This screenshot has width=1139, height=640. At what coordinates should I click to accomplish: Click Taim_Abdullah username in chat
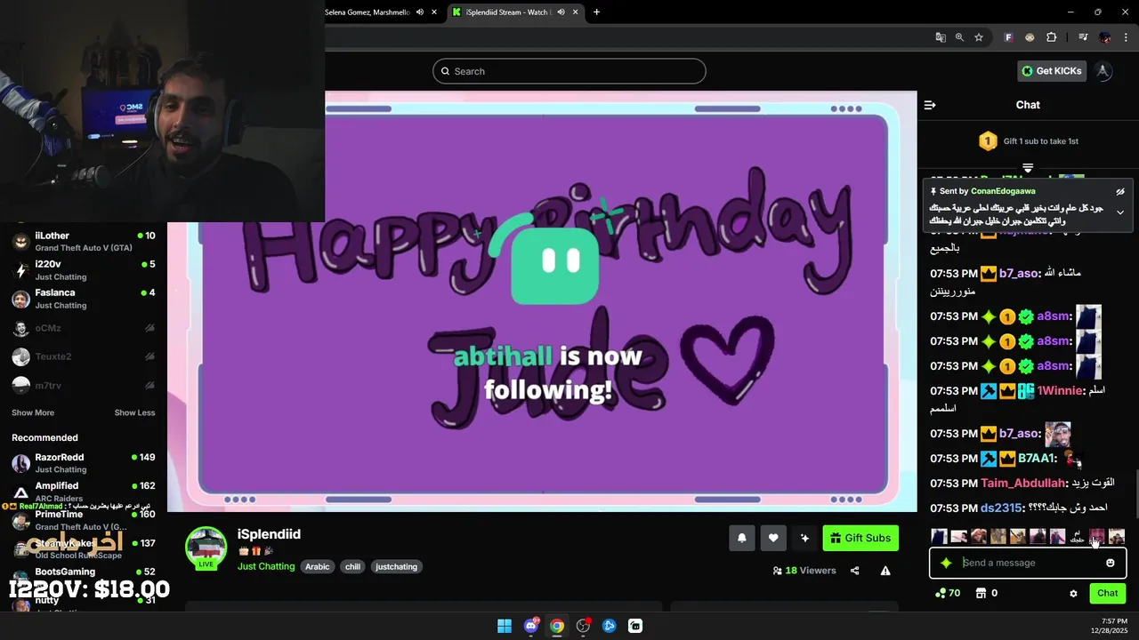pos(1022,483)
